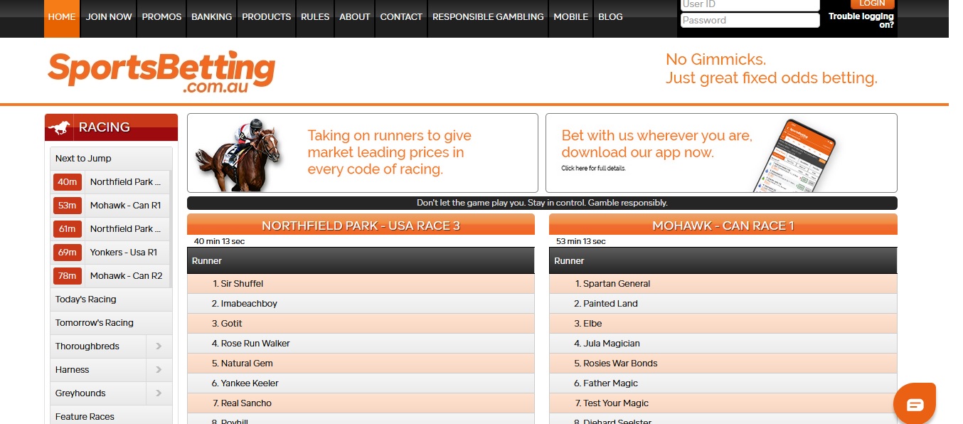Select runner 2. Painted Land
The image size is (963, 424).
coord(723,304)
